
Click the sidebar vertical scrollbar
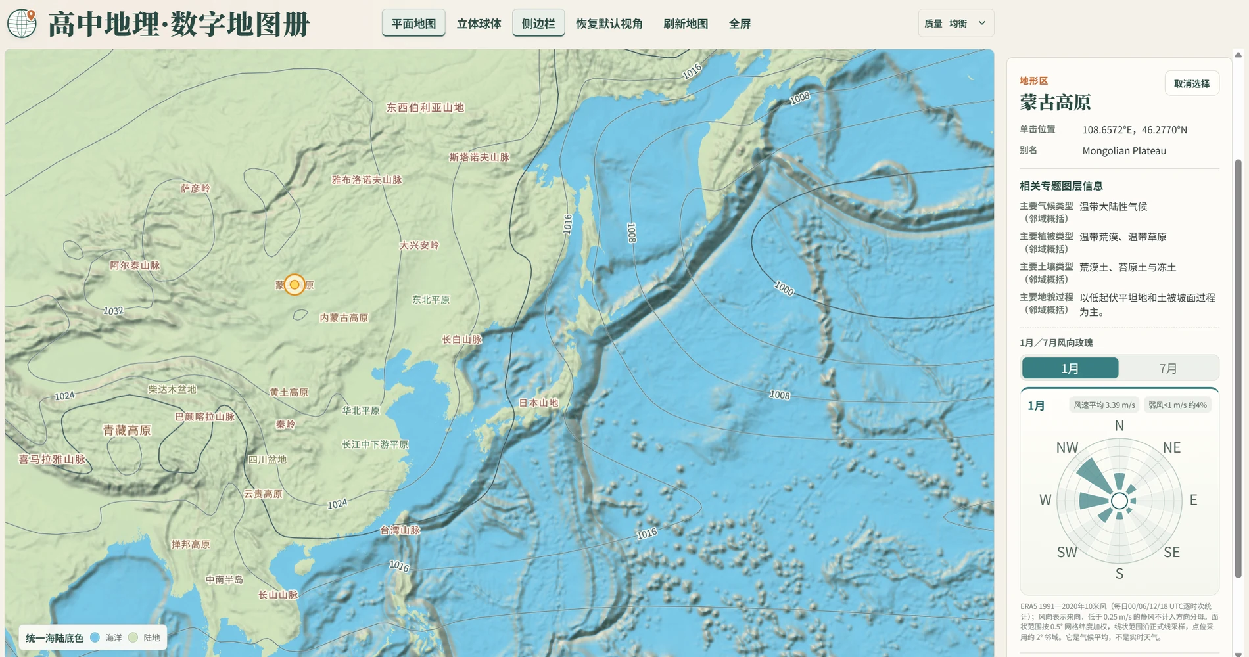coord(1238,368)
